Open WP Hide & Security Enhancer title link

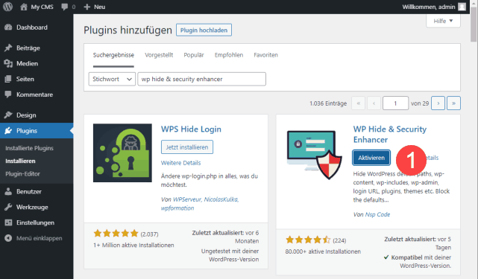pyautogui.click(x=389, y=134)
